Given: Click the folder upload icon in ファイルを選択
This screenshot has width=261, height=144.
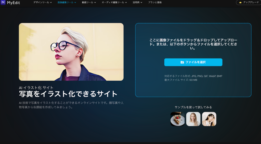Looking at the screenshot, I should 182,62.
